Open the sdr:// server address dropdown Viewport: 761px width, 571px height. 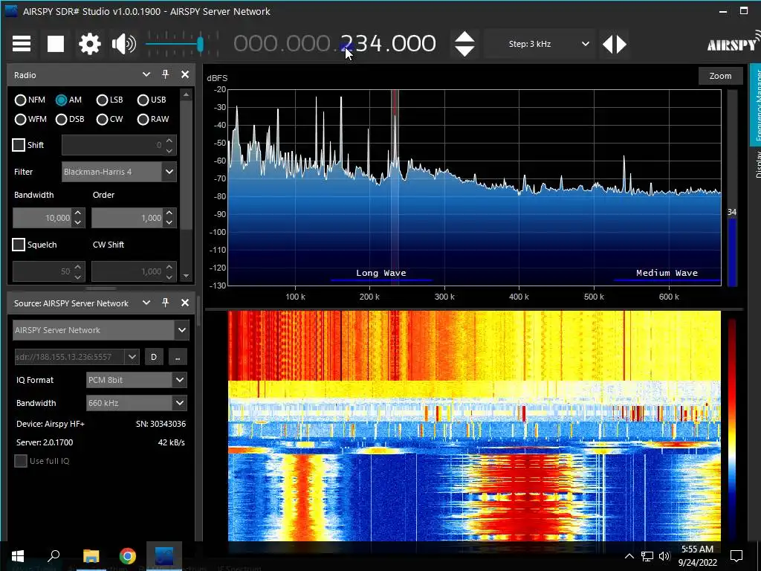point(132,357)
